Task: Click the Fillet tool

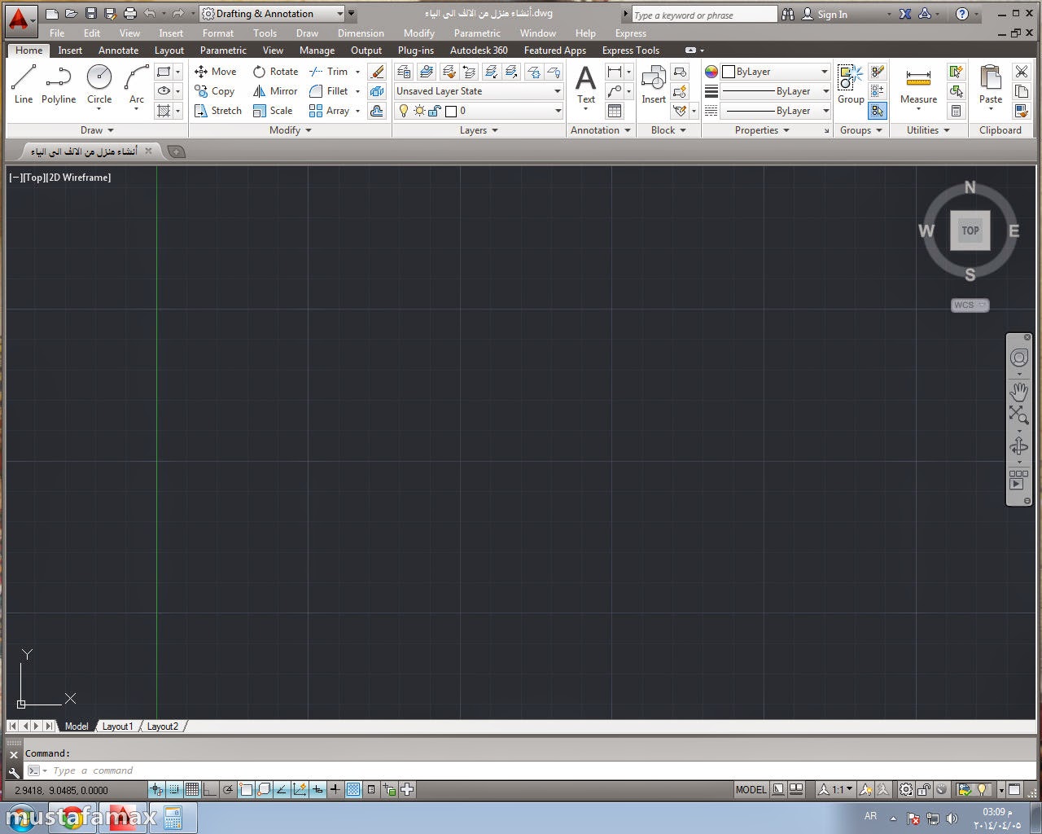Action: [329, 91]
